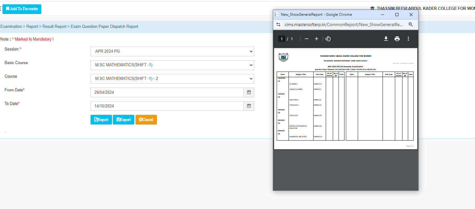Image resolution: width=475 pixels, height=209 pixels.
Task: Rotate the PDF page counterclockwise
Action: click(328, 39)
